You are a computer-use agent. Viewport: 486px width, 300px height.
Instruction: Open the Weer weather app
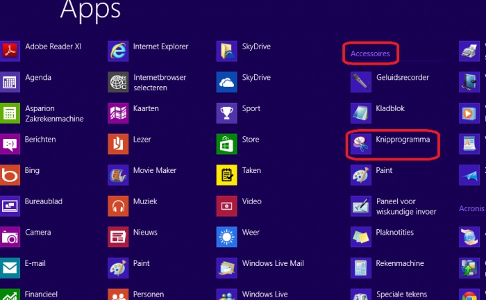pyautogui.click(x=238, y=237)
